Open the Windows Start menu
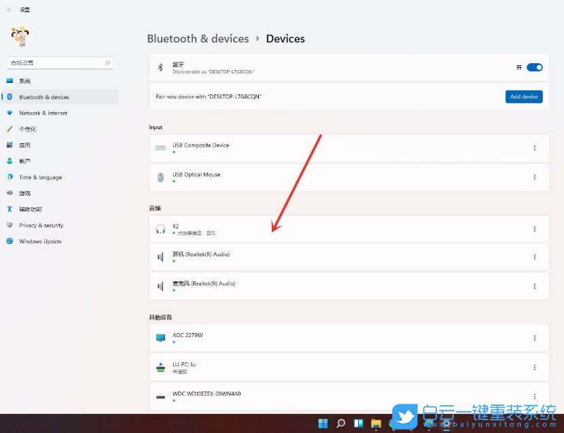 (x=323, y=423)
